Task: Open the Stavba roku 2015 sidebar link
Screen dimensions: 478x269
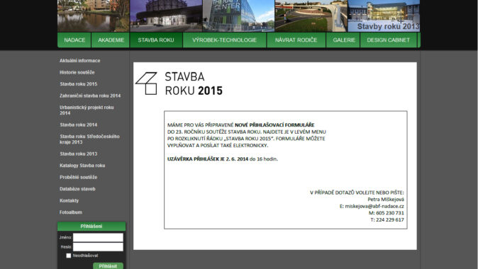Action: tap(78, 84)
